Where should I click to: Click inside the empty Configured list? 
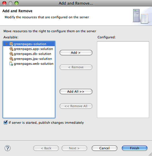(x=123, y=80)
